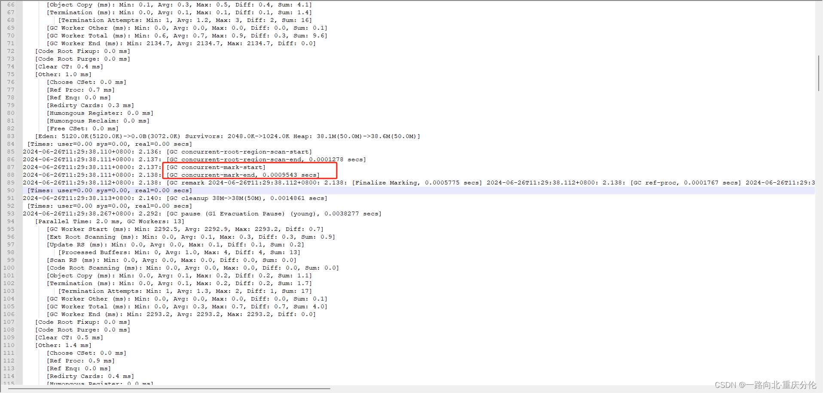Click the concurrent-root-region-scan-start log line
The image size is (823, 393).
pos(168,152)
